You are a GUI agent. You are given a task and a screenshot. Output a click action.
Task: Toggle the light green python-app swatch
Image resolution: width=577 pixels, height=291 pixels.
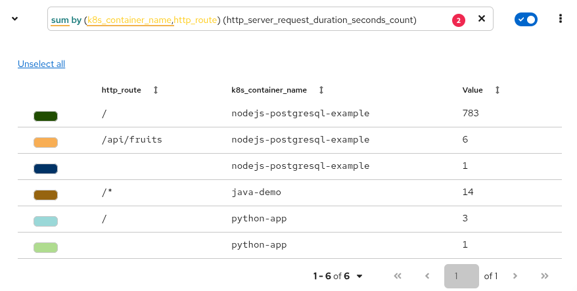coord(45,248)
